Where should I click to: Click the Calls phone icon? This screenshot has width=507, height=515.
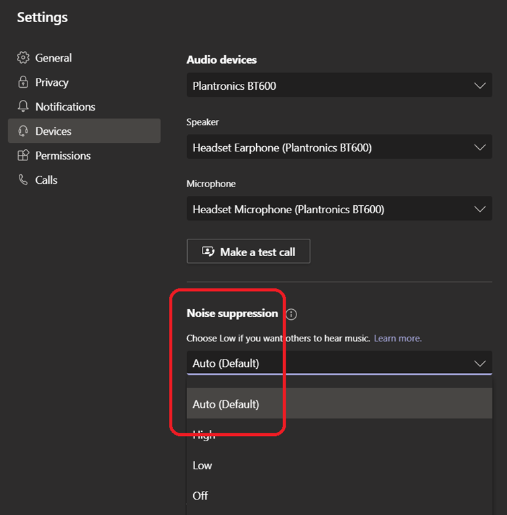(x=23, y=180)
